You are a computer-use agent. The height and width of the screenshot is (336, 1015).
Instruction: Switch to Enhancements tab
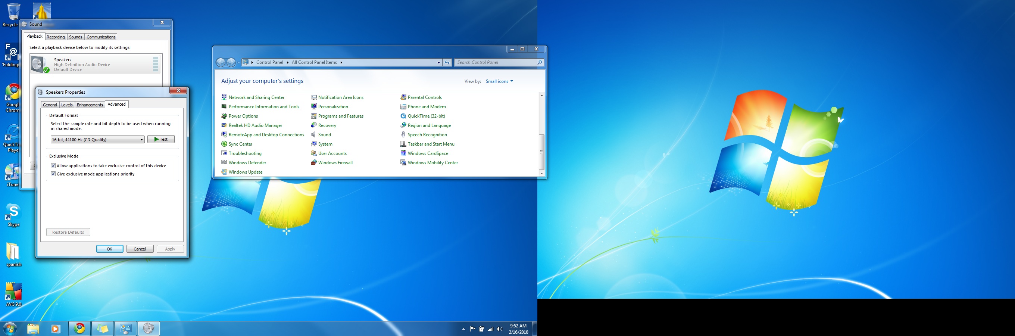[x=90, y=105]
